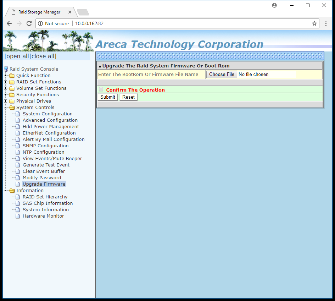Open System Configuration text link
Viewport: 335px width, 301px height.
48,114
